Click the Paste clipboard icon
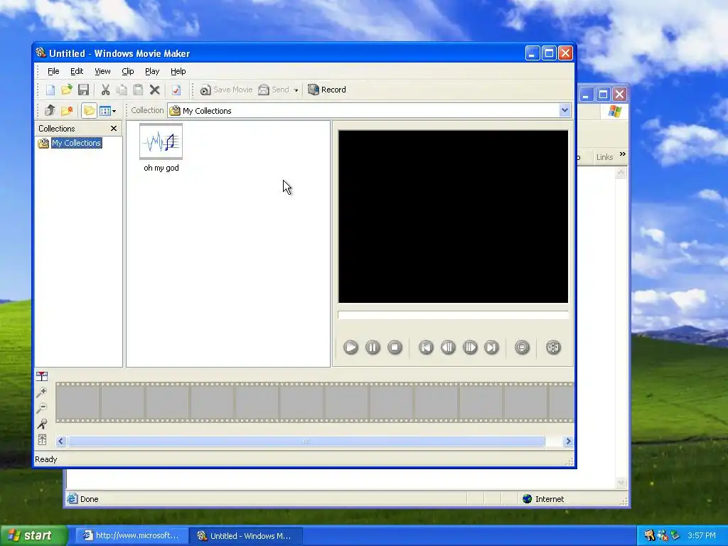The width and height of the screenshot is (728, 546). tap(139, 90)
